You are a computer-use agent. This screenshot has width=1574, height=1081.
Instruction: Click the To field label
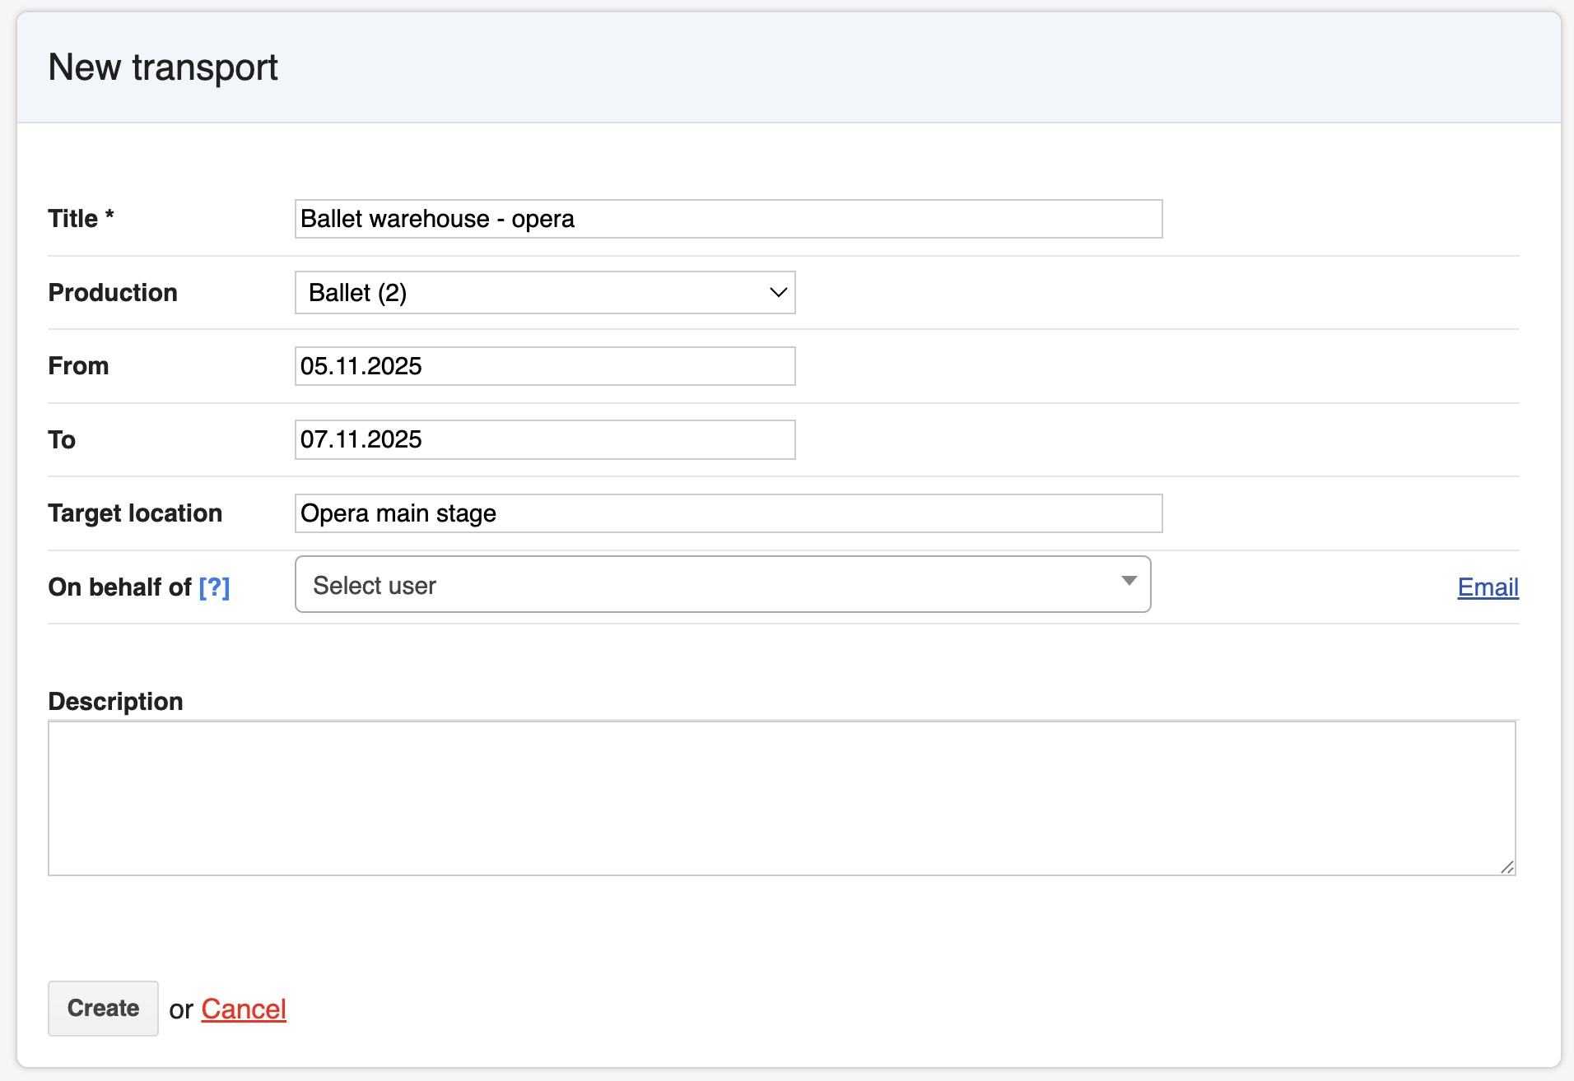(x=62, y=440)
